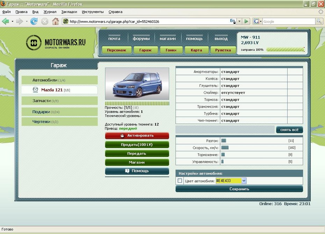This screenshot has width=325, height=234.
Task: Click the Forward arrow in Firefox toolbar
Action: click(19, 21)
